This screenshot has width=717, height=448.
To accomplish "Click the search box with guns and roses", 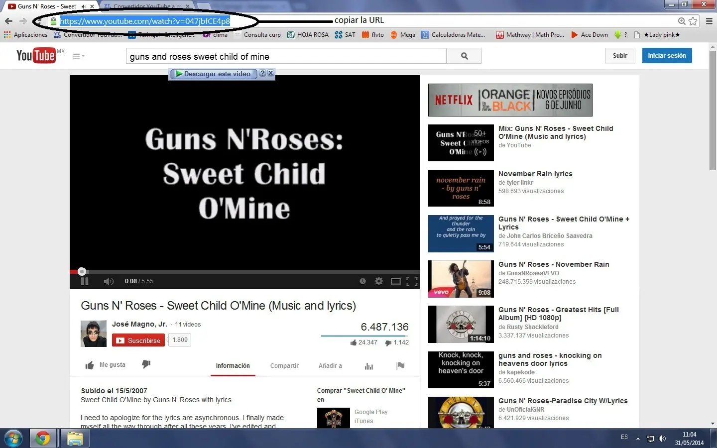I will [x=286, y=56].
